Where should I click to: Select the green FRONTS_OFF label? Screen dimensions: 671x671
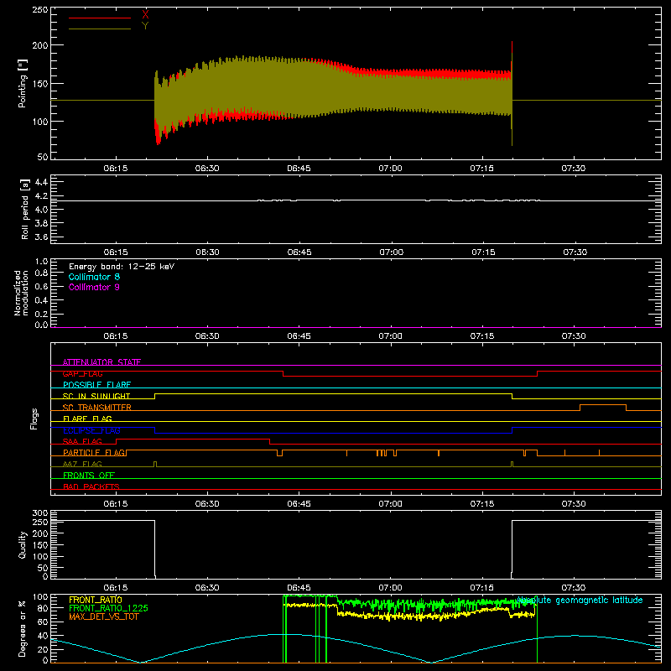coord(89,476)
